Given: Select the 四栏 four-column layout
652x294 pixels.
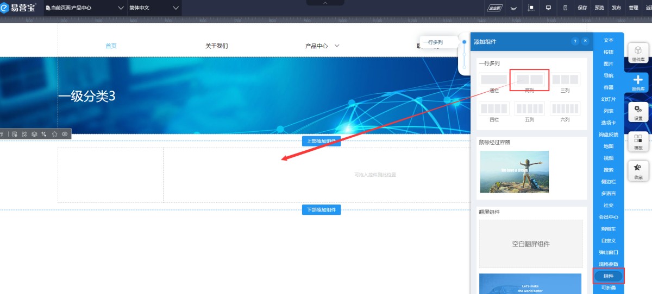Looking at the screenshot, I should [494, 108].
